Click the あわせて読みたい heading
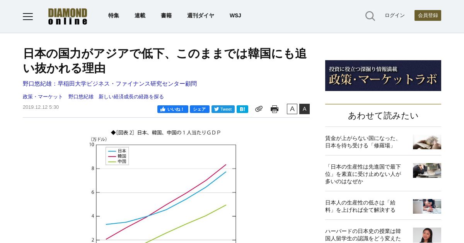Image resolution: width=464 pixels, height=243 pixels. (x=383, y=116)
